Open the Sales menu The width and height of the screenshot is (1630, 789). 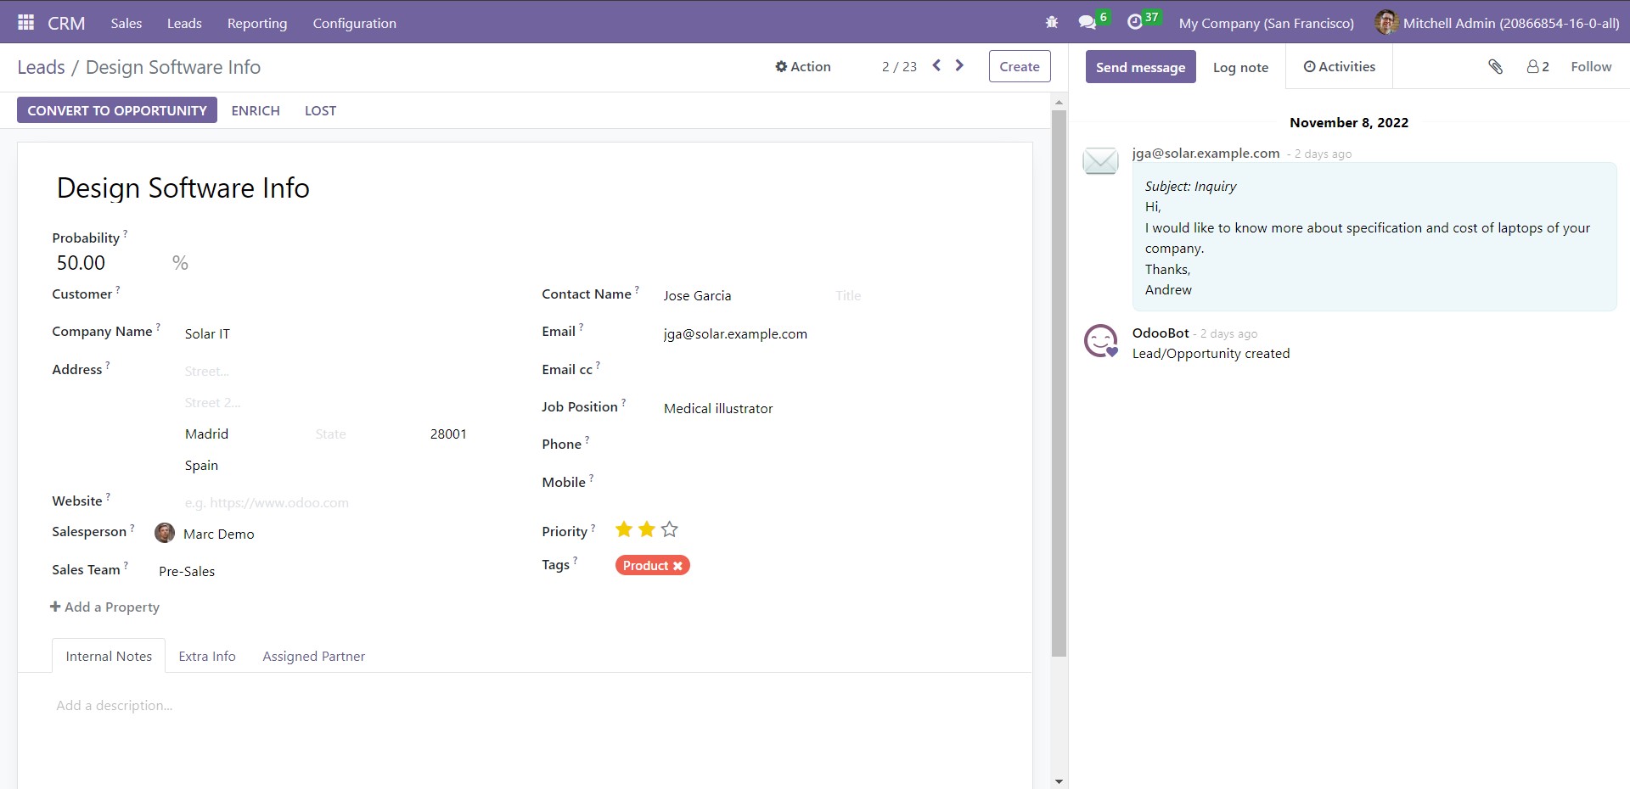tap(126, 23)
